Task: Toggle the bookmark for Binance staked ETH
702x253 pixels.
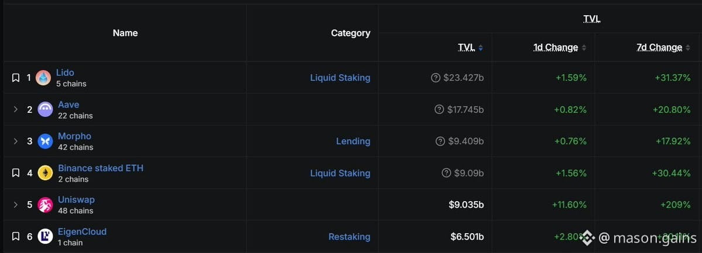Action: coord(16,173)
